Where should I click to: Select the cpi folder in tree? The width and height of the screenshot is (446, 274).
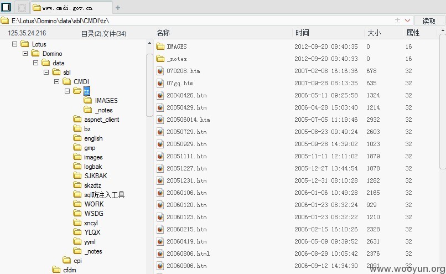point(77,261)
